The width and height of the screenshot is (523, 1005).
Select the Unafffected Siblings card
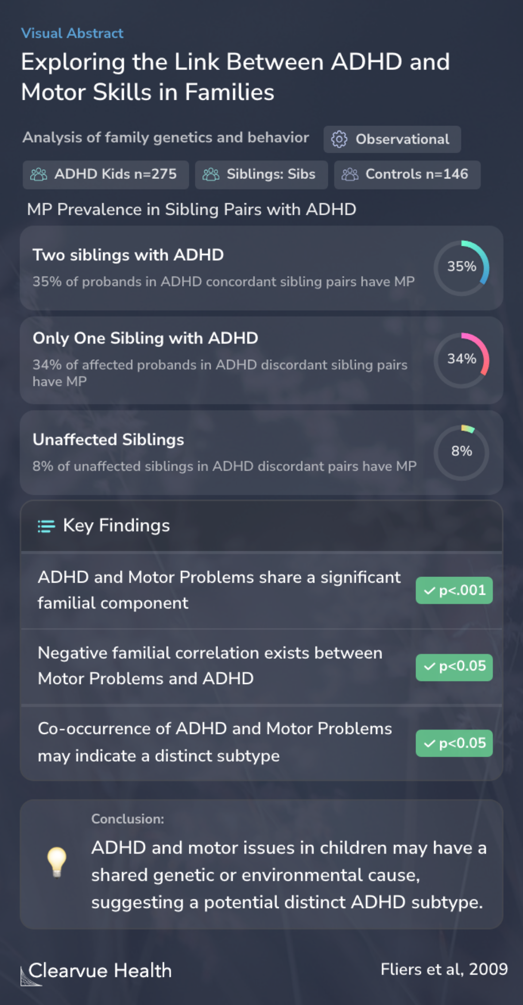261,453
